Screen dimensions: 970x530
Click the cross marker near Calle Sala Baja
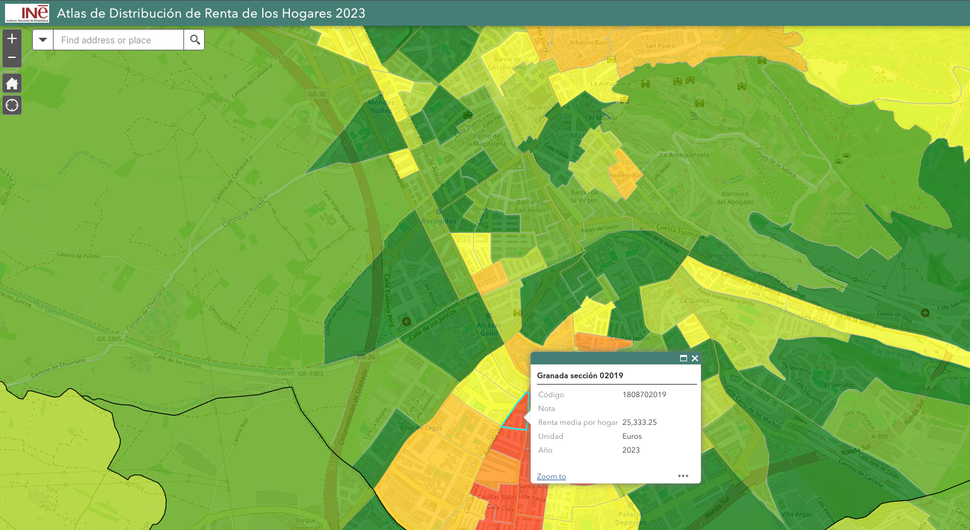925,312
